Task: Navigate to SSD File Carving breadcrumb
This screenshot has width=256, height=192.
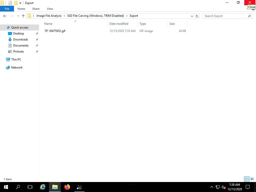Action: click(95, 16)
